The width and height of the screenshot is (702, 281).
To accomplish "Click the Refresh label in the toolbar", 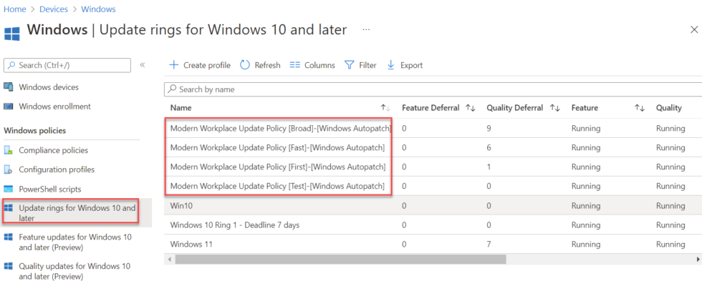I will [x=267, y=65].
